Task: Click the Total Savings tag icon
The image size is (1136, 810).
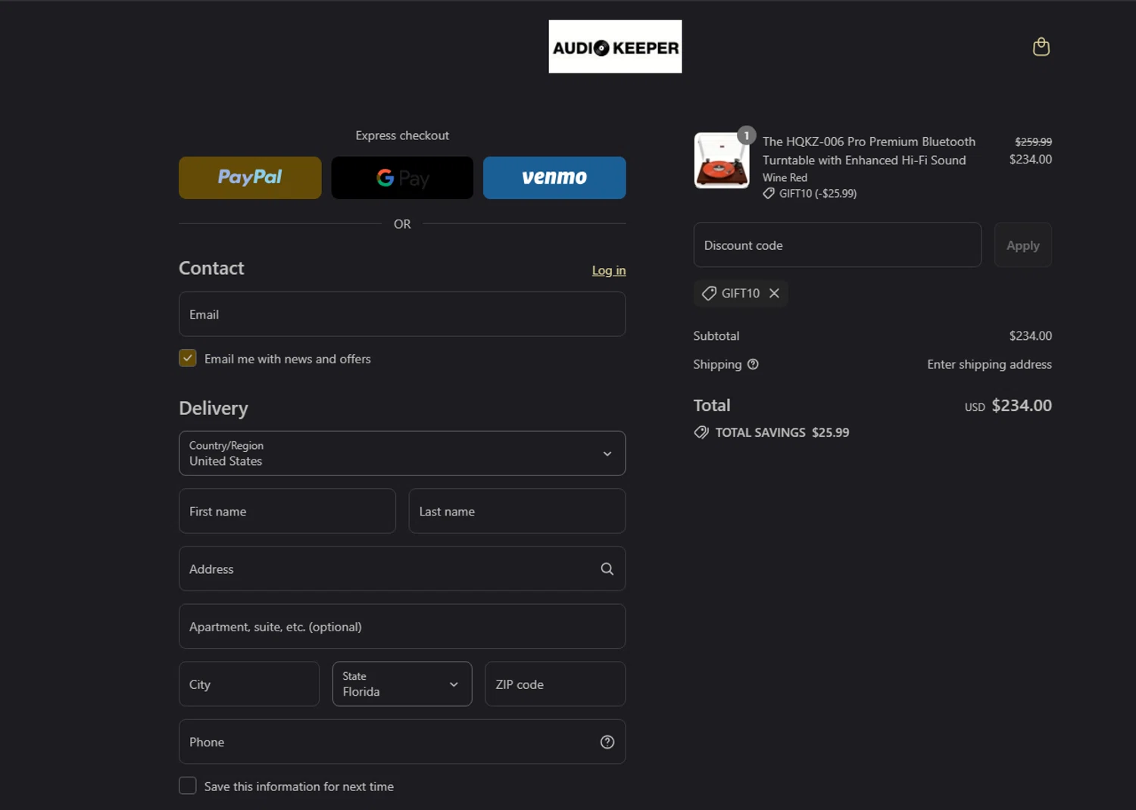Action: [x=701, y=432]
